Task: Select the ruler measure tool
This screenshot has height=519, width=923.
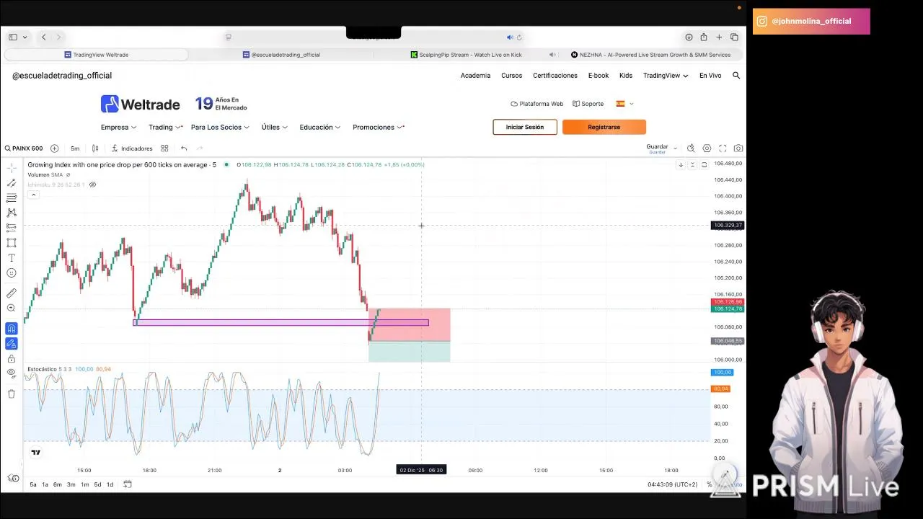Action: (x=12, y=293)
